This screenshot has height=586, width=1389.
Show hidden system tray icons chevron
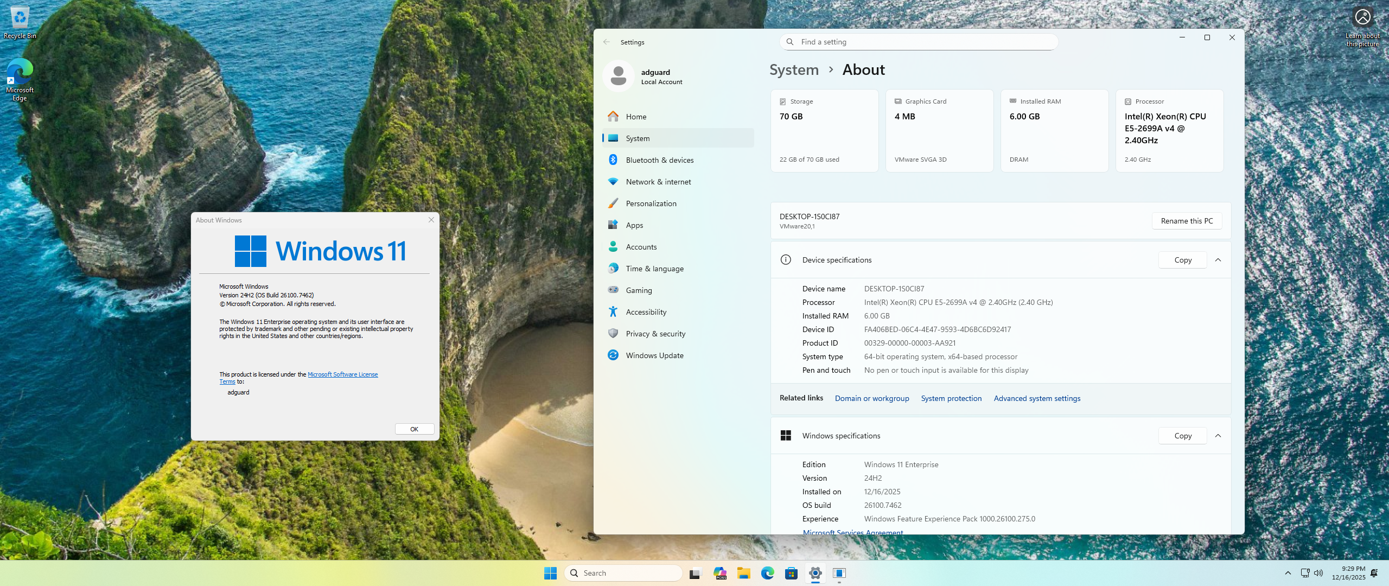pos(1288,573)
